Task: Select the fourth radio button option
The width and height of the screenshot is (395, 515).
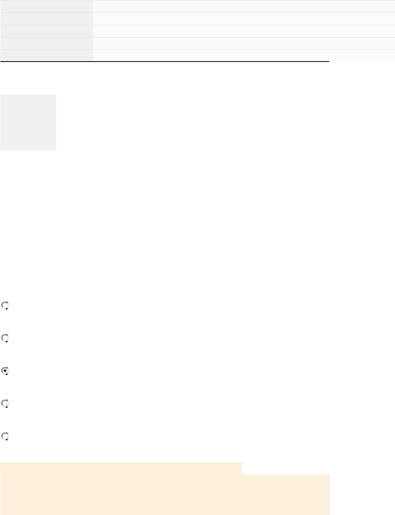Action: coord(5,403)
